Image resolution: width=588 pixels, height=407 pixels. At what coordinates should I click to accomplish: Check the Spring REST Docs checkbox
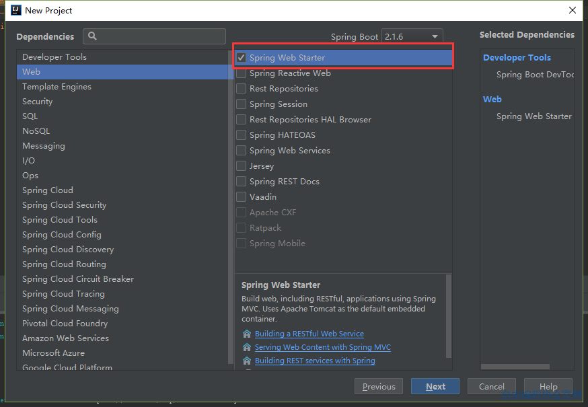241,181
